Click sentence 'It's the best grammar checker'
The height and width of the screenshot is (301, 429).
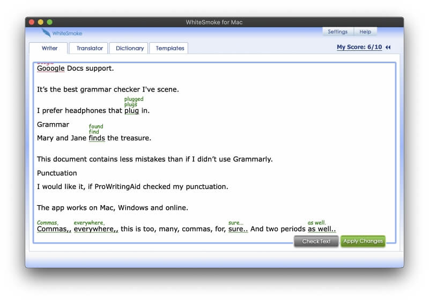coord(108,89)
